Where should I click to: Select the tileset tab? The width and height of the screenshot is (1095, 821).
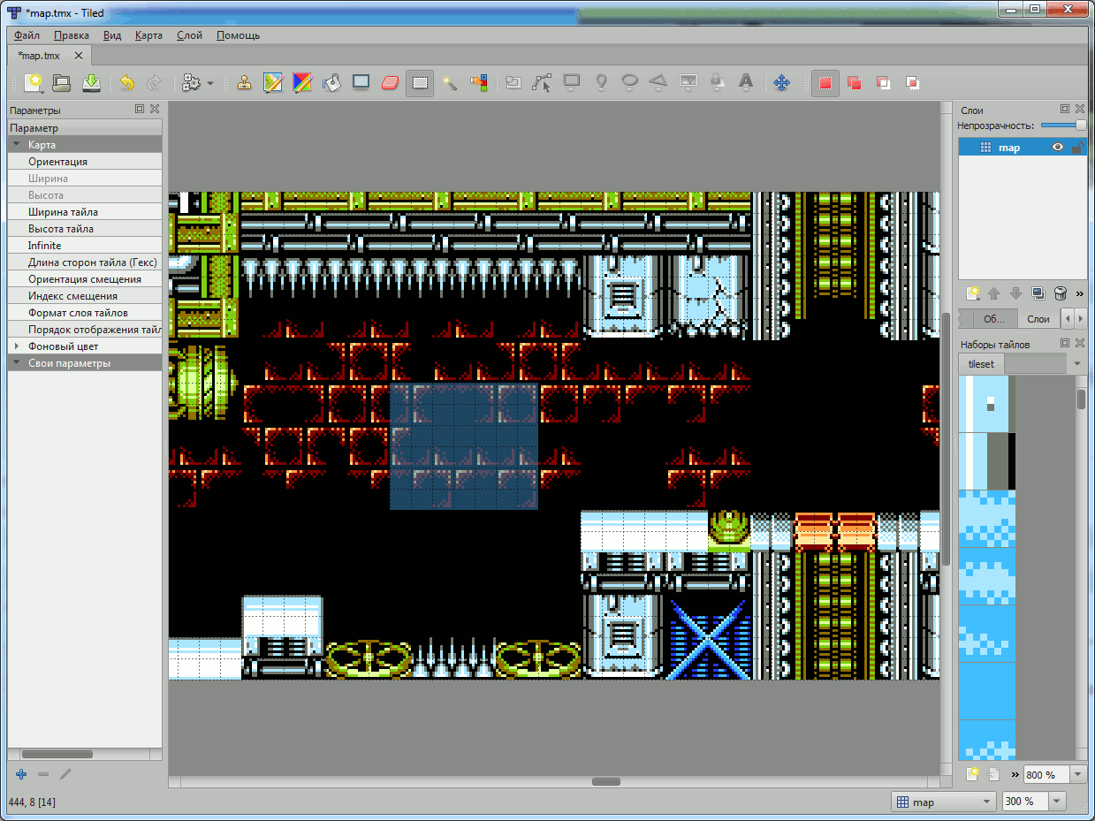[981, 363]
